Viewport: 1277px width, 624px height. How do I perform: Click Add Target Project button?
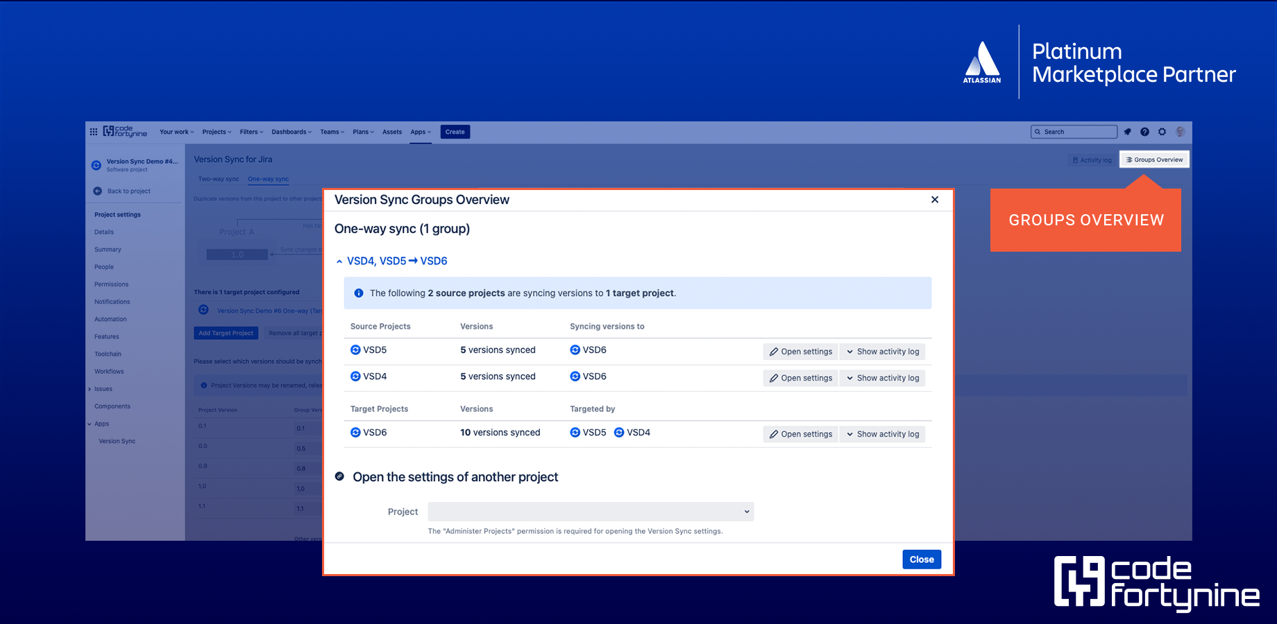coord(226,333)
